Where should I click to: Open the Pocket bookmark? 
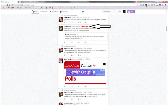click(x=74, y=8)
